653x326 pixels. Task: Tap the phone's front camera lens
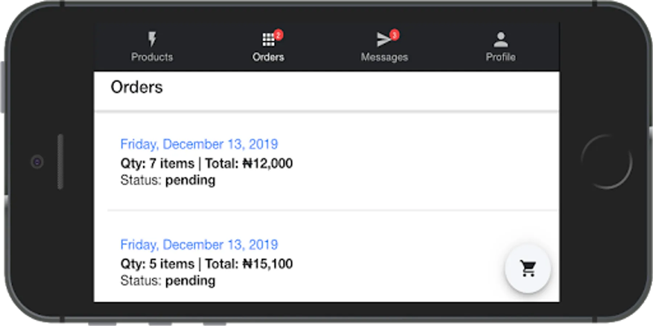pyautogui.click(x=37, y=162)
